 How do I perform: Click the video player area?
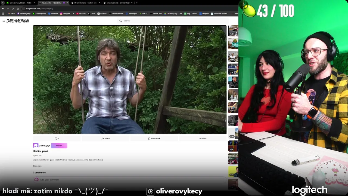pos(130,80)
